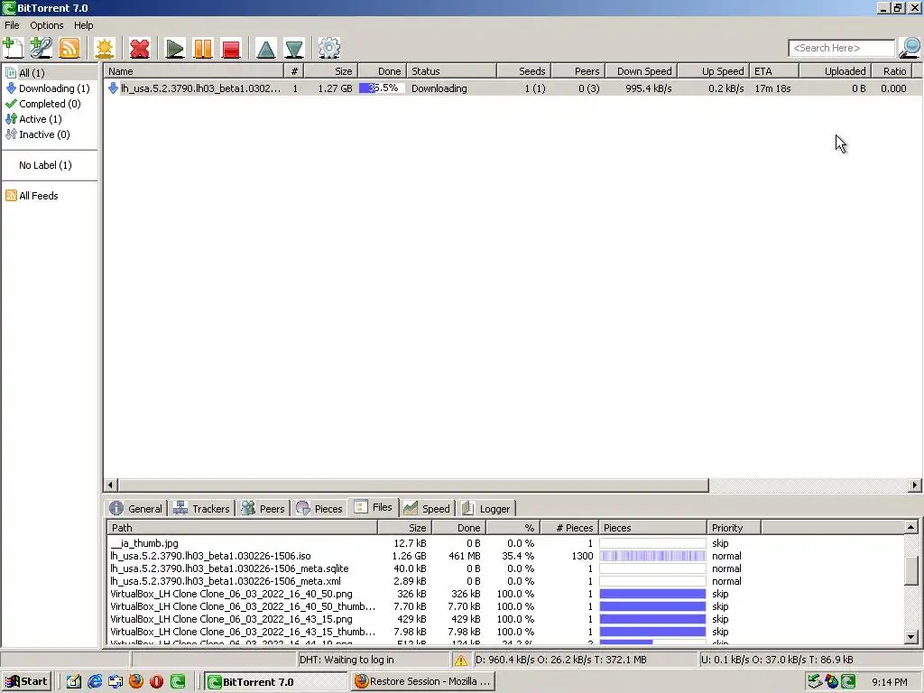The height and width of the screenshot is (693, 924).
Task: Sort by Size column header in torrent list
Action: click(x=330, y=71)
